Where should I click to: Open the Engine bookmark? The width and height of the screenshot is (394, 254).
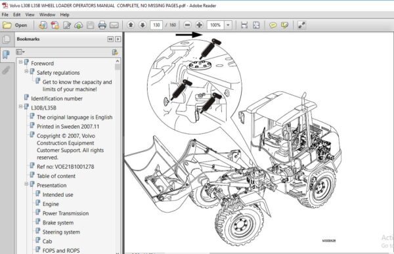[x=51, y=203]
